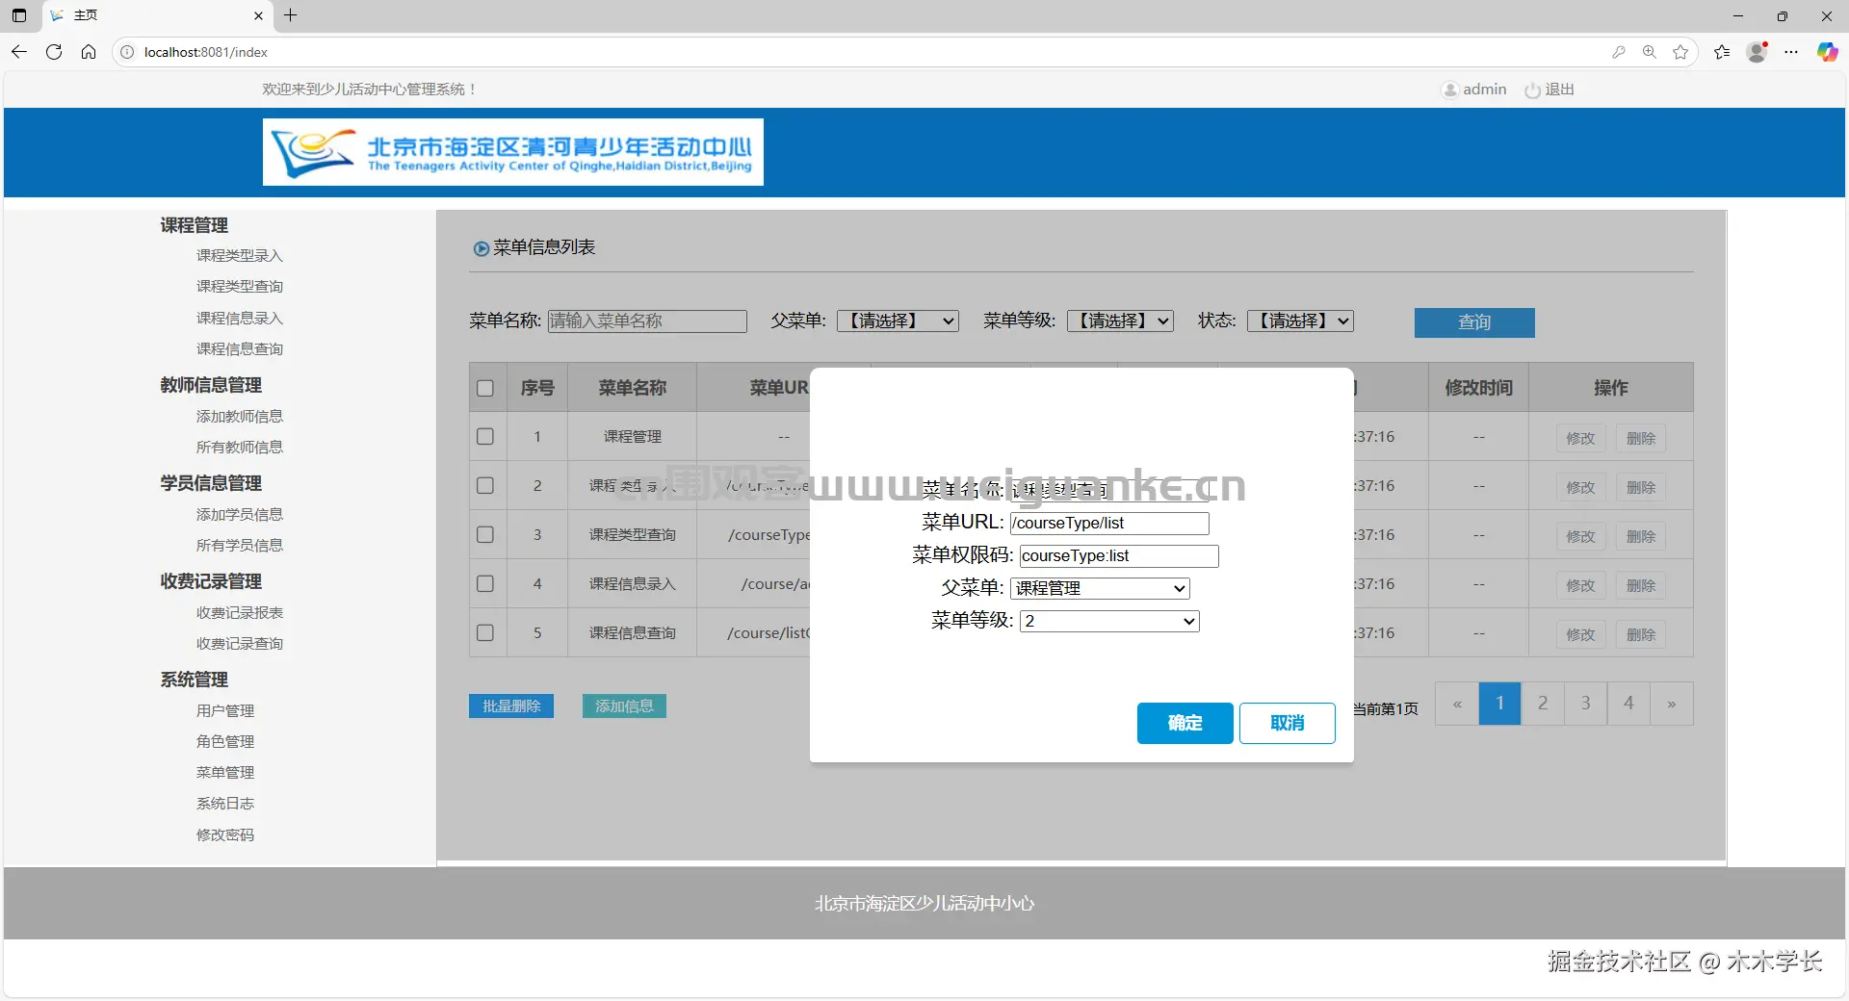Go to previous page with « arrow
The width and height of the screenshot is (1849, 1001).
click(x=1457, y=704)
